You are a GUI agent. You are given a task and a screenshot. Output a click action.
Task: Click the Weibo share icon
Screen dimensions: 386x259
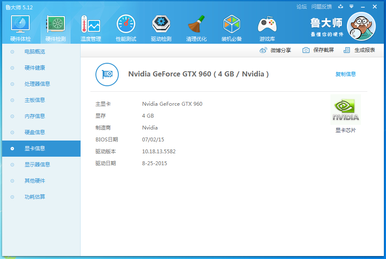click(x=263, y=50)
